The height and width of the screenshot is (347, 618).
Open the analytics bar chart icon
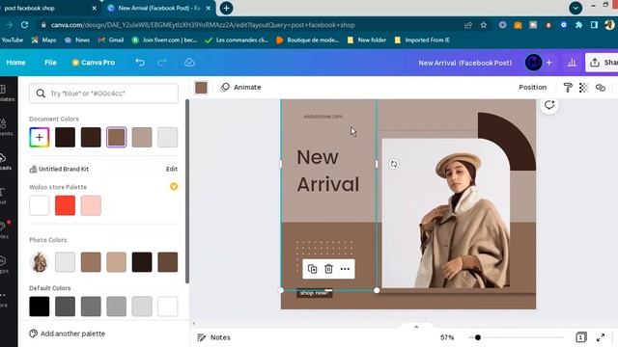pyautogui.click(x=572, y=63)
